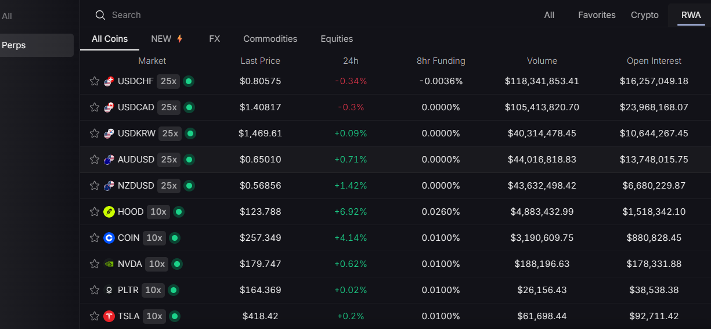The image size is (711, 329).
Task: Click the COIN Coinbase logo icon
Action: pyautogui.click(x=109, y=238)
